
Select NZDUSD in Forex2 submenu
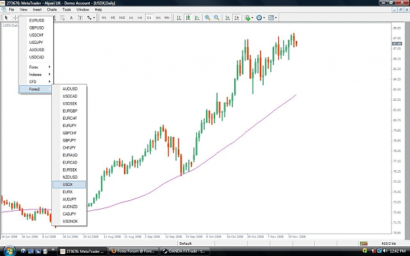pos(70,177)
